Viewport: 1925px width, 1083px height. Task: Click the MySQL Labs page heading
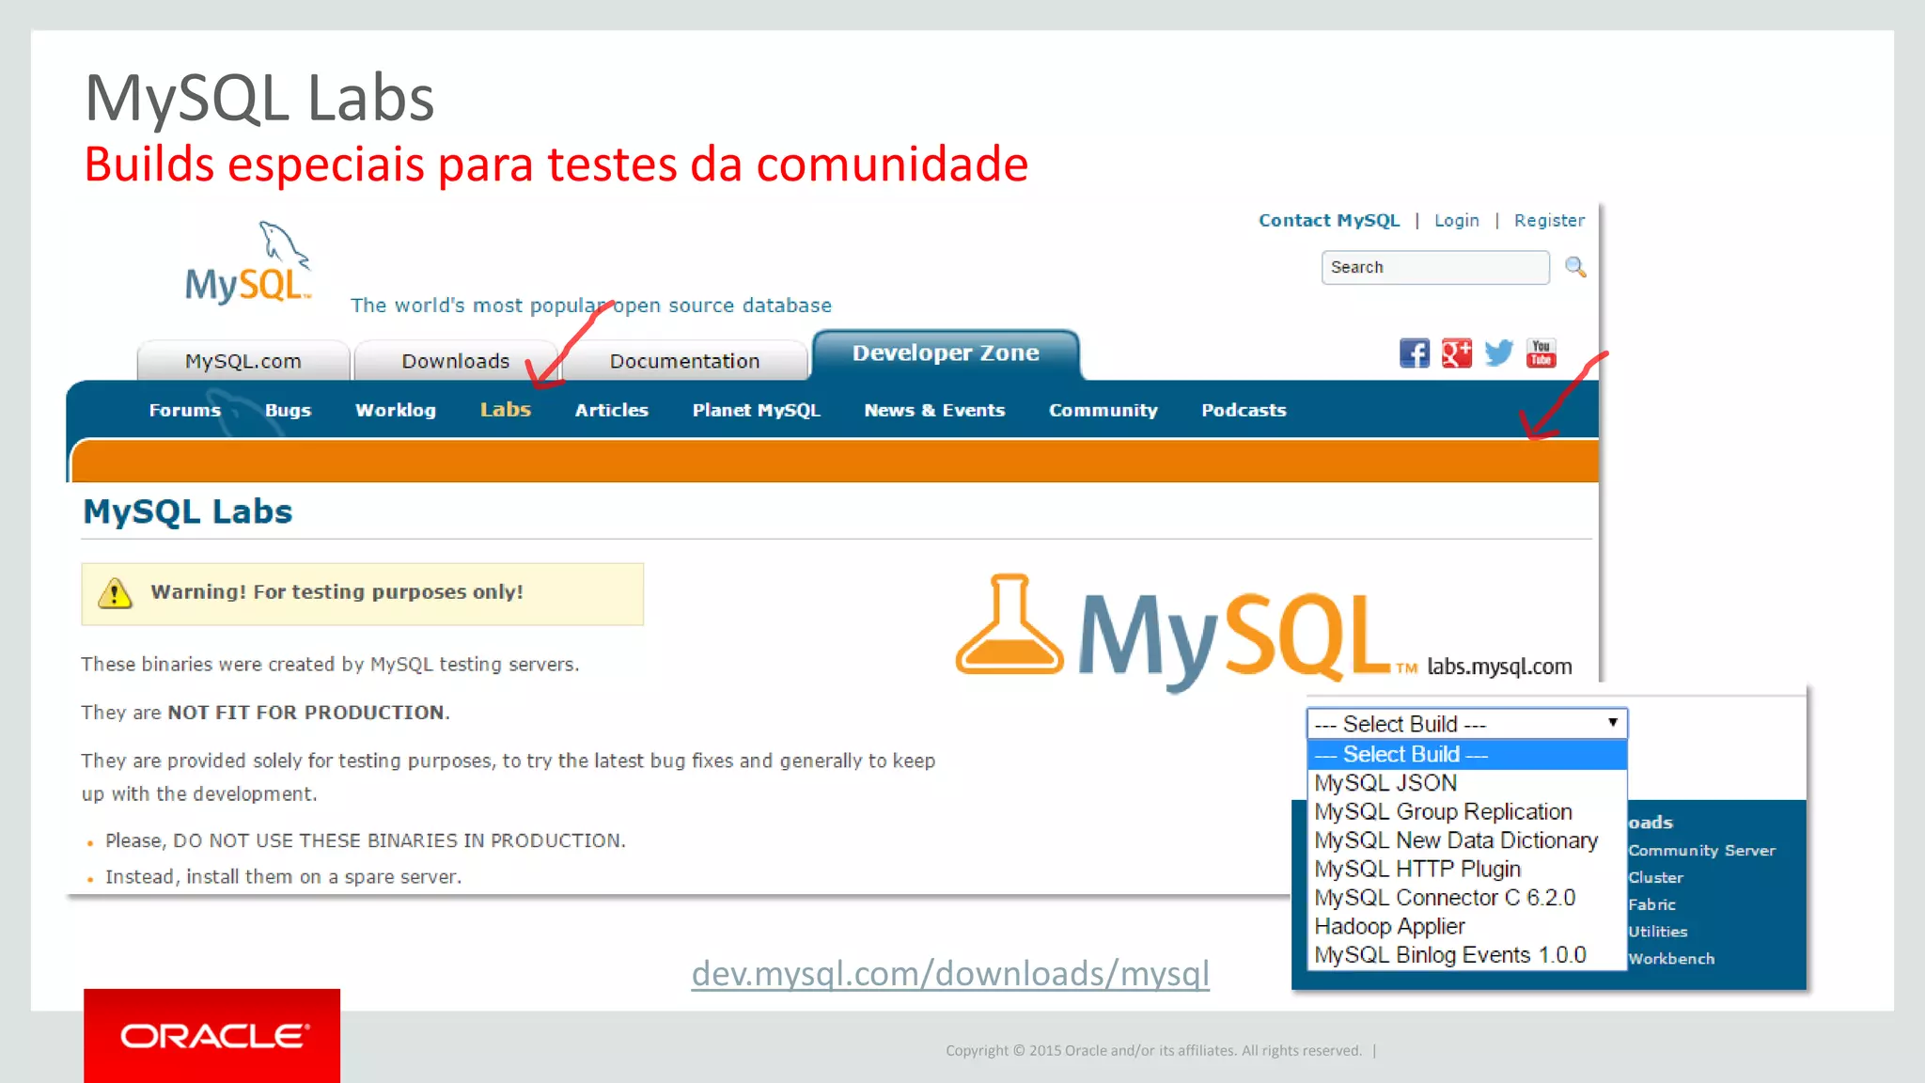pyautogui.click(x=188, y=511)
